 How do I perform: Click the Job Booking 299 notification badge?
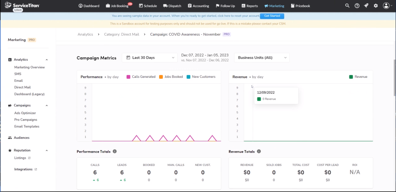click(130, 4)
